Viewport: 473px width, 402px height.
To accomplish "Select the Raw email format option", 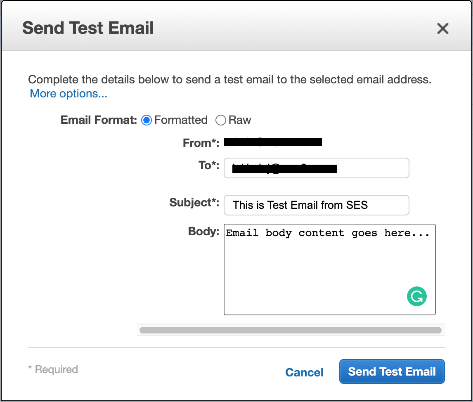I will tap(221, 120).
